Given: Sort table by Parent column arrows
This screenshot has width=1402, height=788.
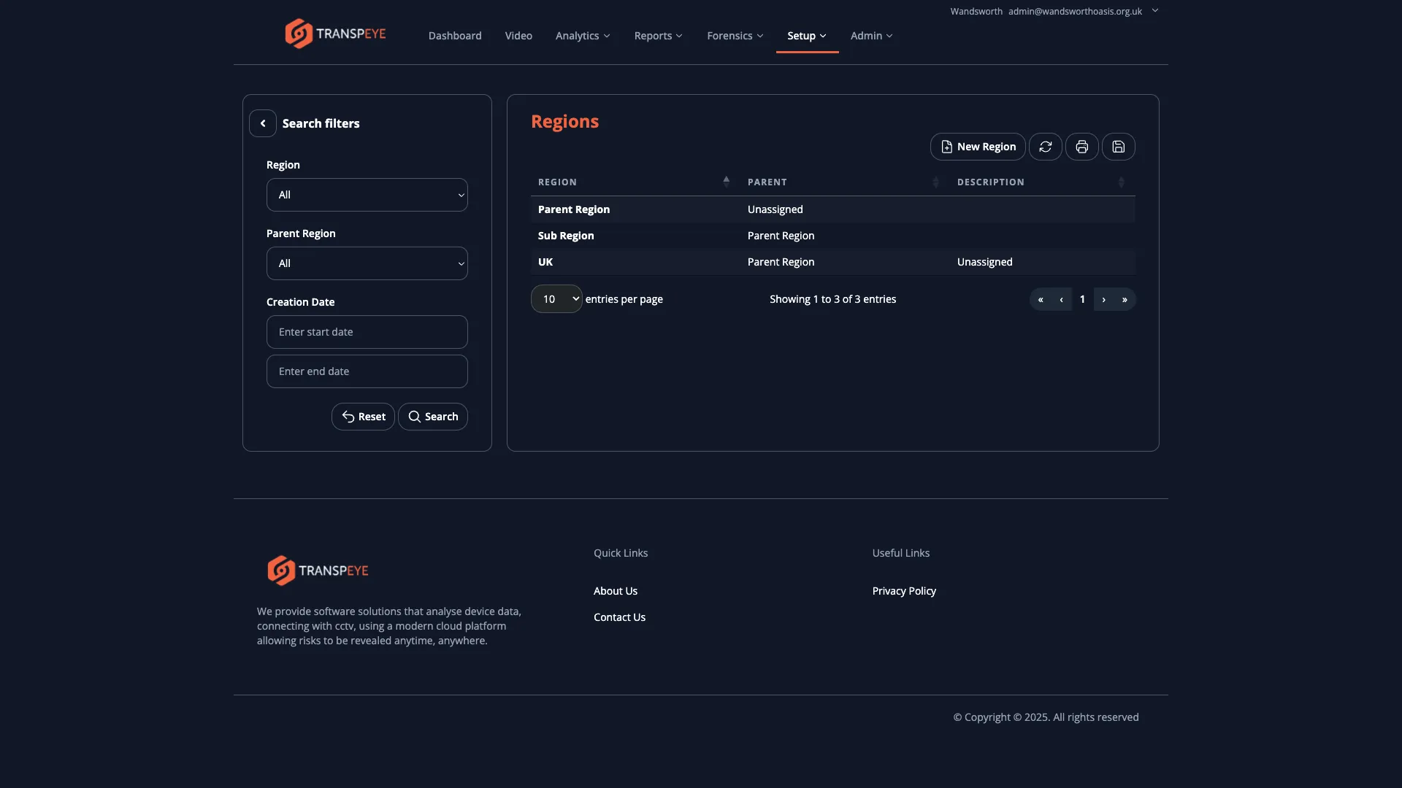Looking at the screenshot, I should pyautogui.click(x=935, y=182).
